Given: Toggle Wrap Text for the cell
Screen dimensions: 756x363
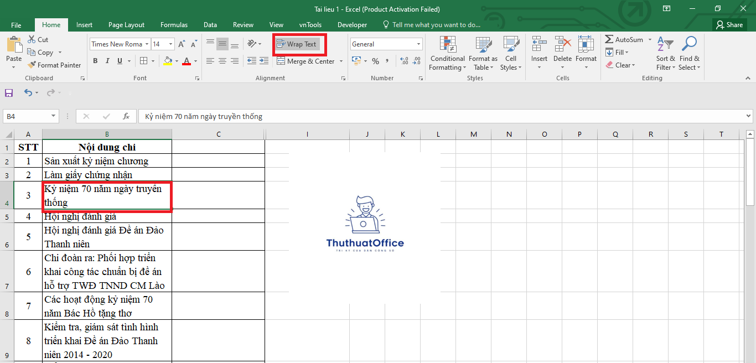Looking at the screenshot, I should tap(297, 44).
